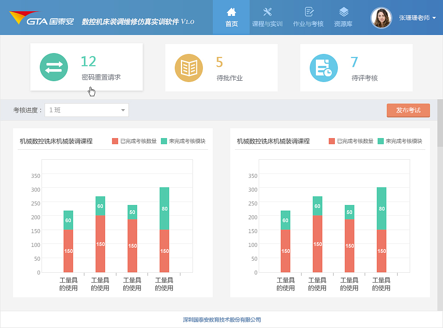Click the orange open-book homework icon

(x=189, y=68)
